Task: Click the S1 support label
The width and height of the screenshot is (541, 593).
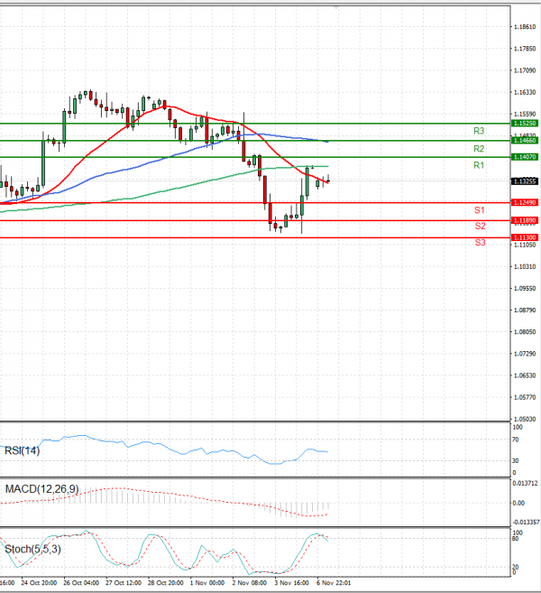Action: pyautogui.click(x=480, y=210)
